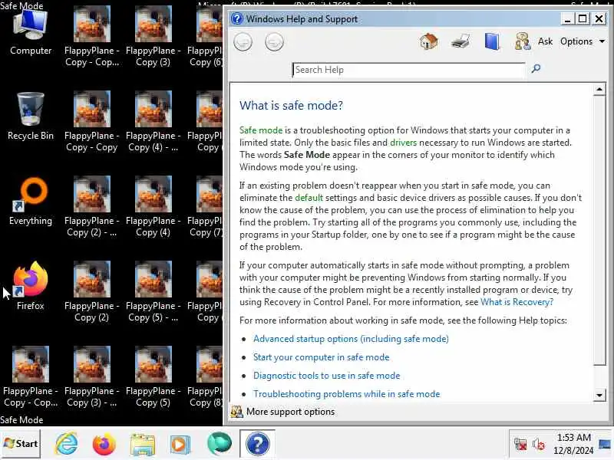Select FlappyPlane - Copy (2) icon
Screen dimensions: 614x460
[x=91, y=292]
